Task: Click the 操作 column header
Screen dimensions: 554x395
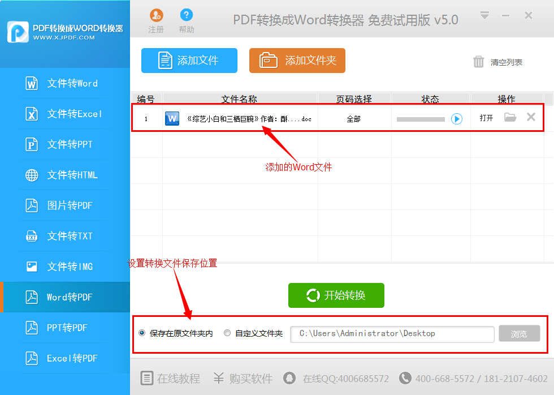Action: pyautogui.click(x=507, y=99)
